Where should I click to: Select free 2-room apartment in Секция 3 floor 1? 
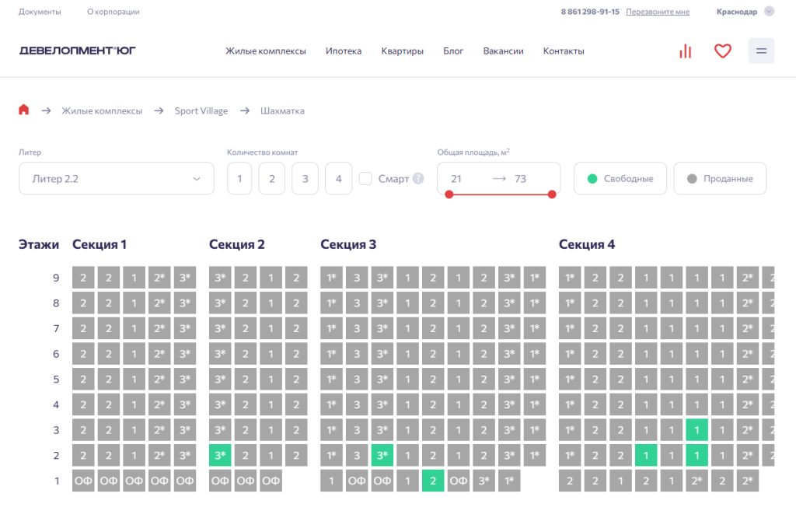[x=433, y=481]
